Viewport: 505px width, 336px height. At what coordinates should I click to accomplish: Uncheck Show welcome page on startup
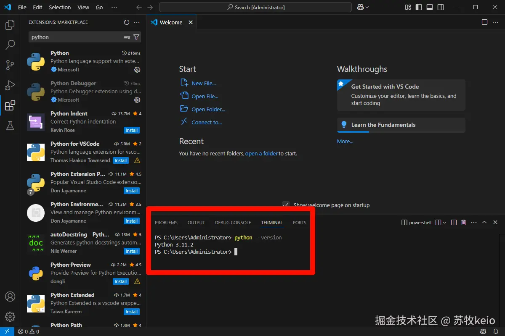pyautogui.click(x=286, y=205)
